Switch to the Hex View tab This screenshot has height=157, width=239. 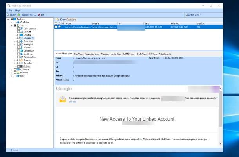pos(78,54)
